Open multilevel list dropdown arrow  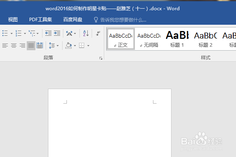(37, 33)
